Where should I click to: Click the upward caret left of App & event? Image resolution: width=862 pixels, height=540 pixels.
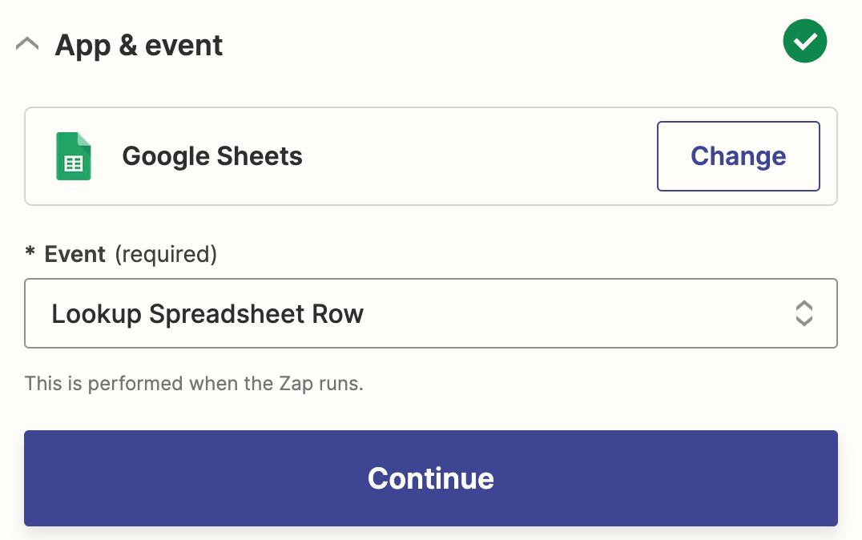click(x=27, y=45)
